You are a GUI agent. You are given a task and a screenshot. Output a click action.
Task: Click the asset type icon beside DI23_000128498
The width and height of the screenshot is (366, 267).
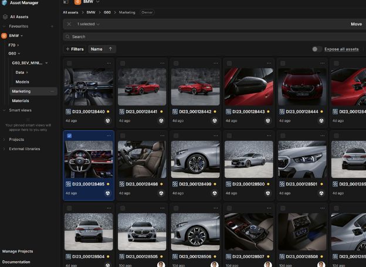121,184
